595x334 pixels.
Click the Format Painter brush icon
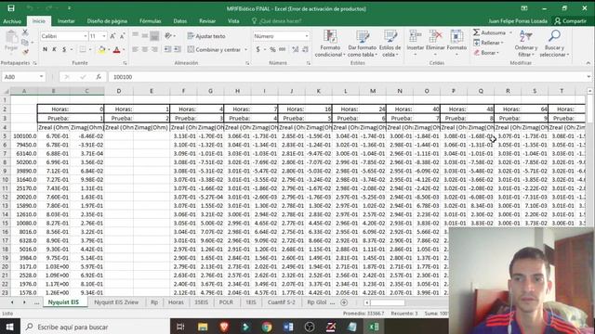[x=25, y=52]
